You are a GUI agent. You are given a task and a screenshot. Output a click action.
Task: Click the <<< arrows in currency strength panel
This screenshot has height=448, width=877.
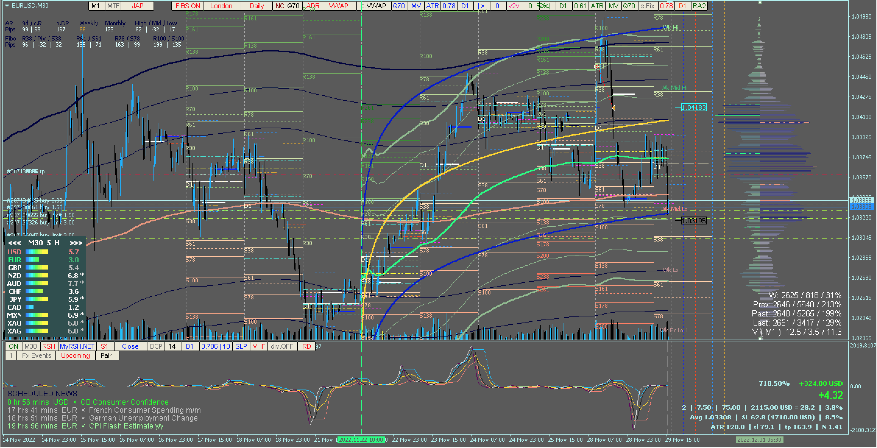click(15, 243)
